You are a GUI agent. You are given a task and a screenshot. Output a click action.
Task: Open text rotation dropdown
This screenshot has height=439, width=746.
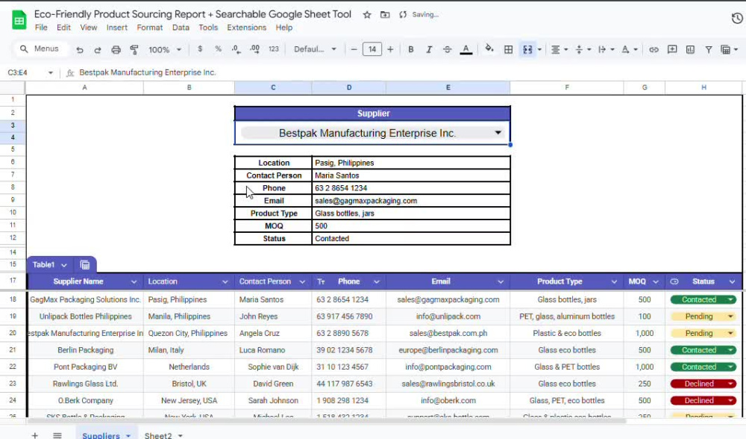coord(630,49)
